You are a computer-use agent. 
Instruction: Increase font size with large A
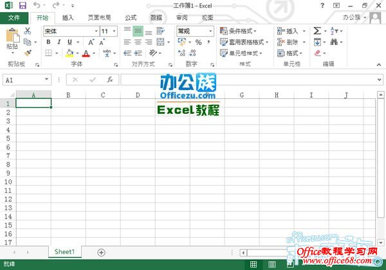[x=91, y=42]
